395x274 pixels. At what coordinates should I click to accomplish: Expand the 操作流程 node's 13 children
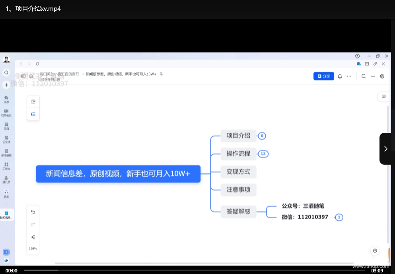pos(263,154)
